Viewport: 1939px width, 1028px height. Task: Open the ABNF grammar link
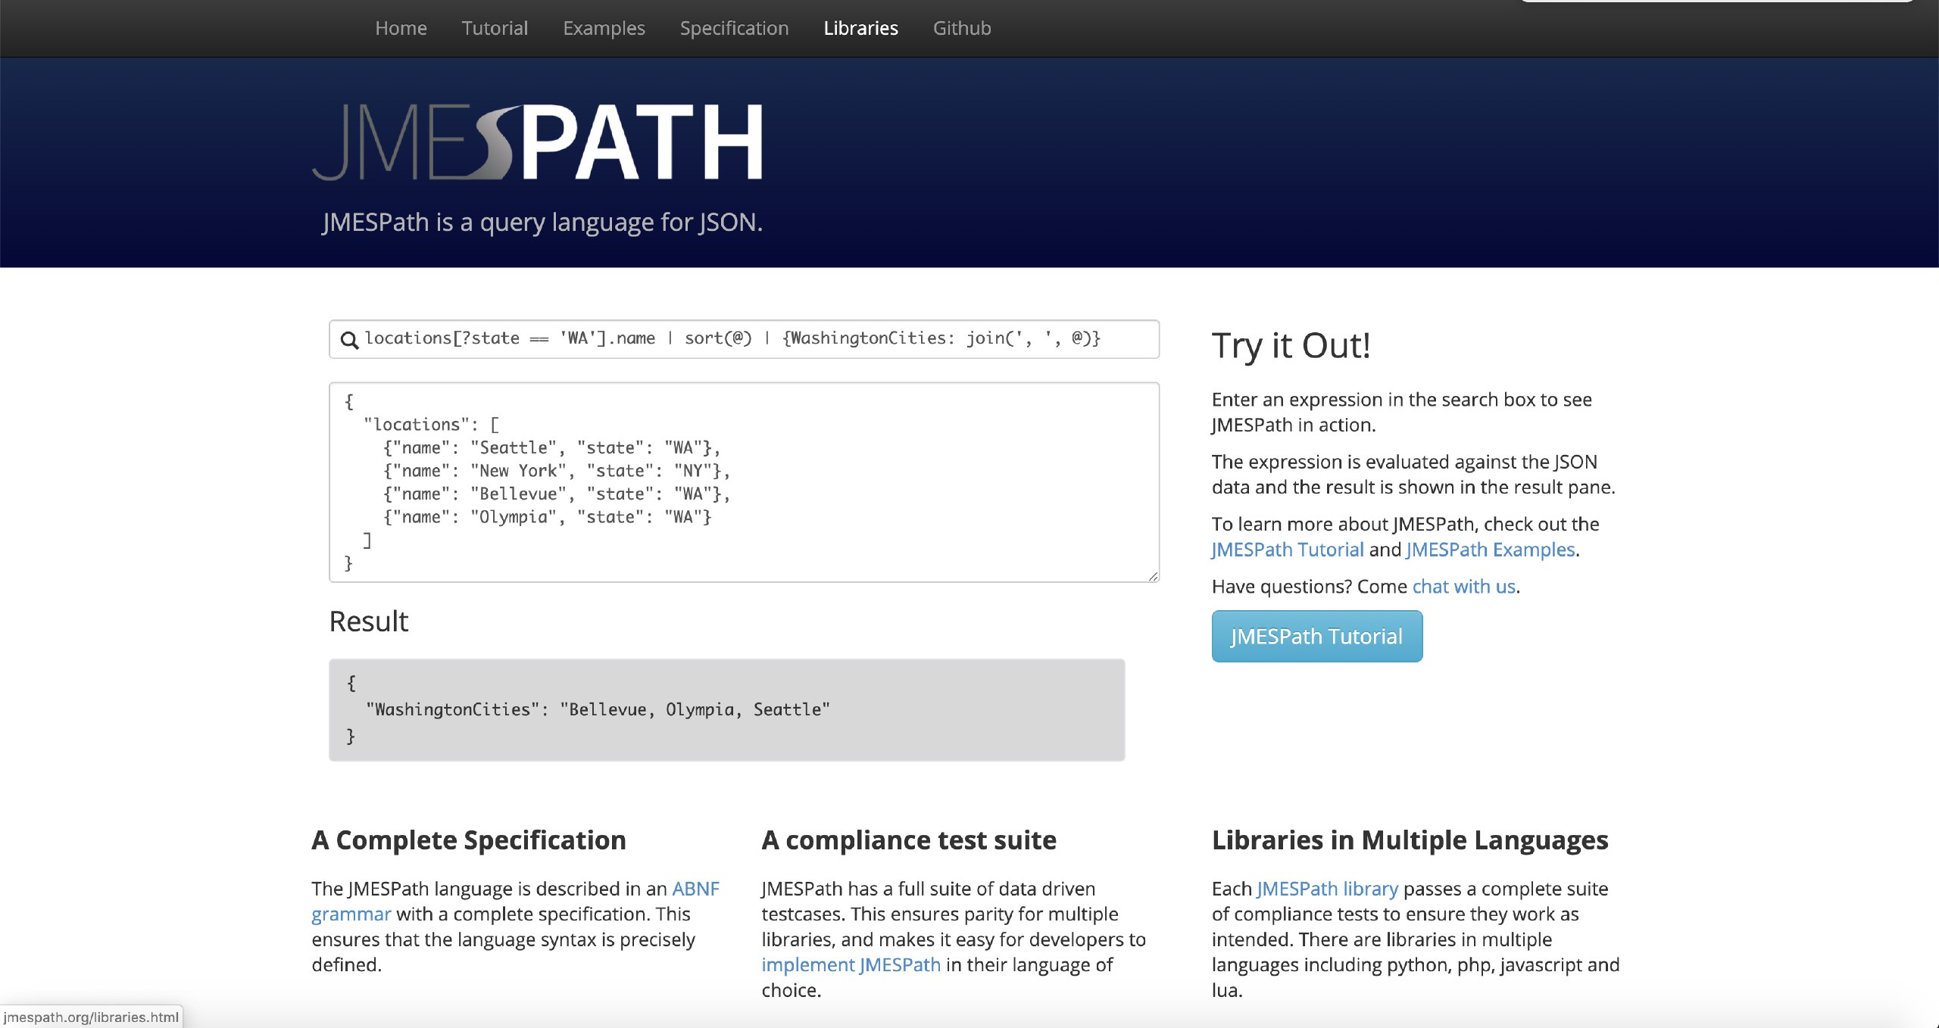coord(695,888)
